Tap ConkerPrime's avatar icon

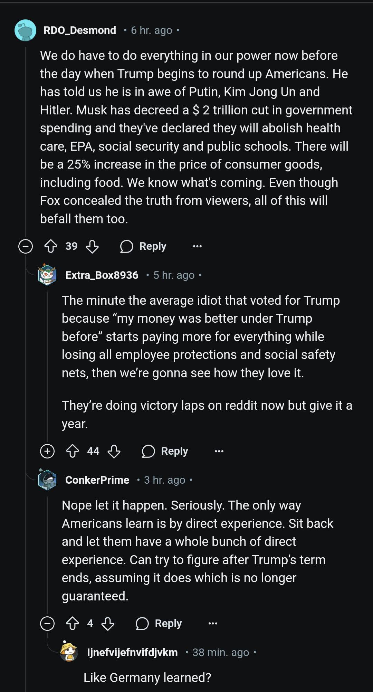coord(47,480)
